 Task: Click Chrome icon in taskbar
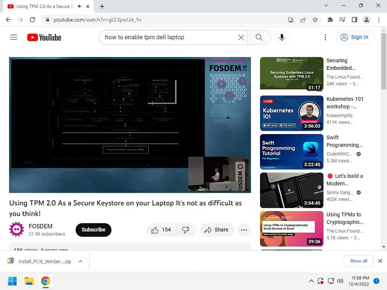coord(45,281)
